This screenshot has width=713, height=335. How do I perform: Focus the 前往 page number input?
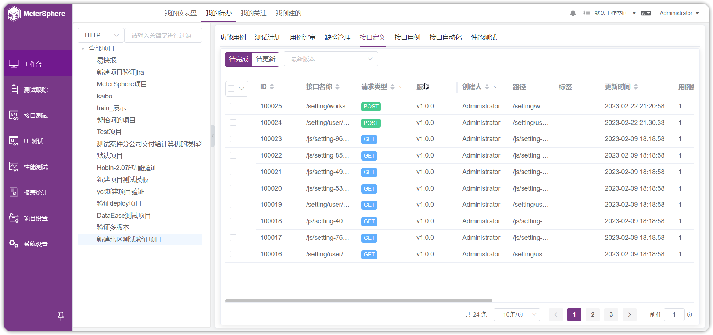(x=674, y=314)
